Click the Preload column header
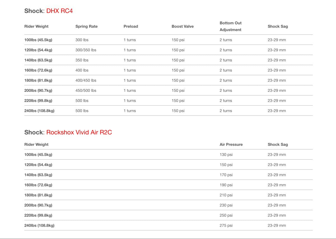The height and width of the screenshot is (239, 336). pos(131,26)
